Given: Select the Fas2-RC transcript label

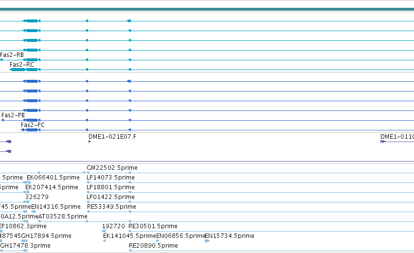Looking at the screenshot, I should [22, 65].
